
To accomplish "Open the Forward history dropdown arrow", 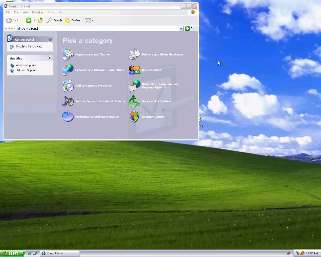I will click(x=34, y=20).
